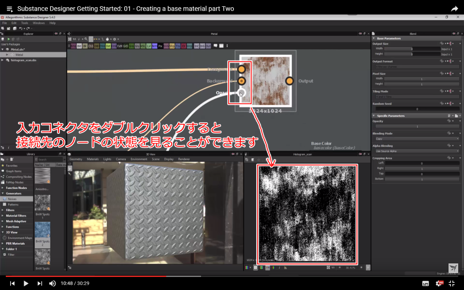Open the Windows menu
Screen dimensions: 464x290
click(x=39, y=23)
